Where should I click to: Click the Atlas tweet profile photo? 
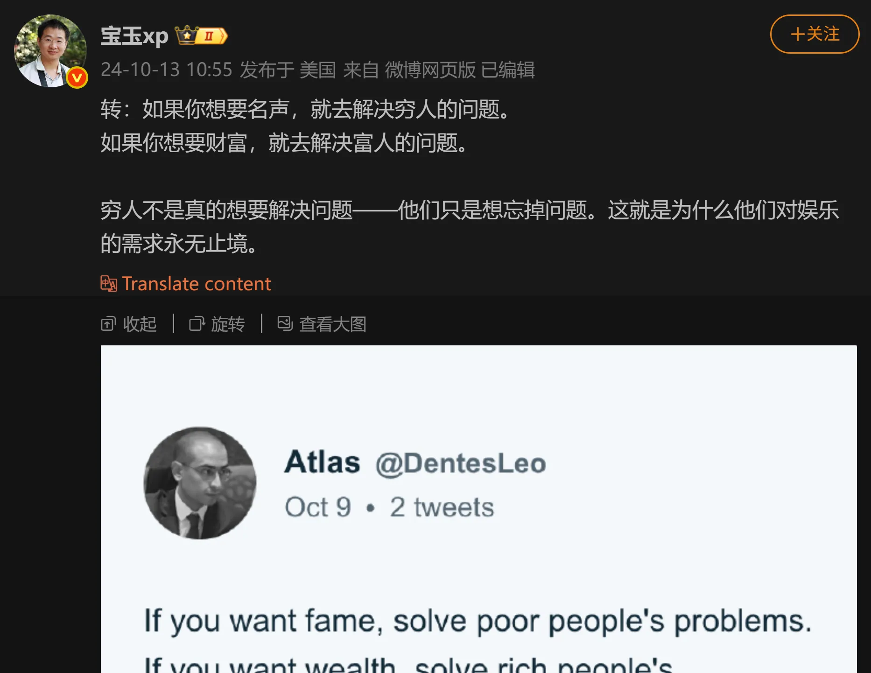pos(200,483)
